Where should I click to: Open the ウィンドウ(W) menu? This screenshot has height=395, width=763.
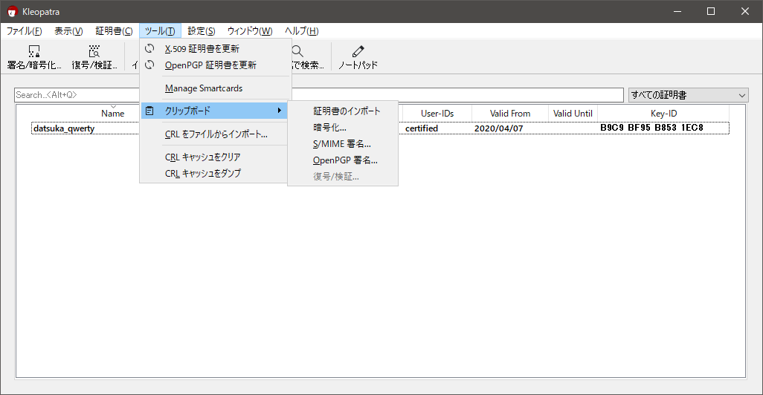coord(250,31)
